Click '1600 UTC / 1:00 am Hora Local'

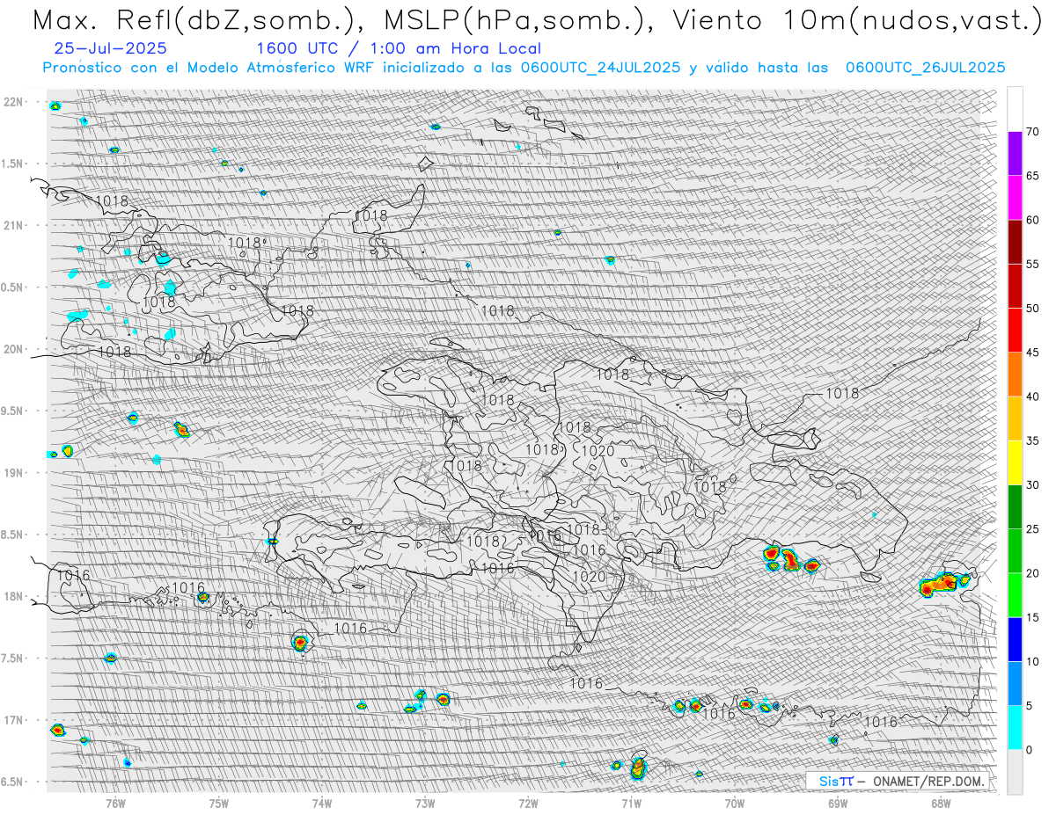(x=399, y=48)
